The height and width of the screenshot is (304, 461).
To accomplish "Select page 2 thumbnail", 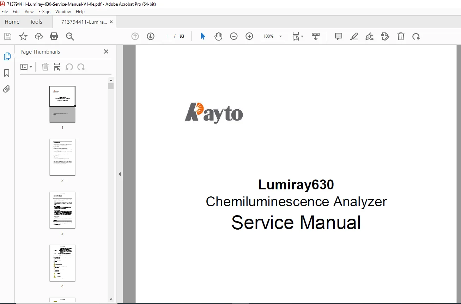I will [62, 157].
